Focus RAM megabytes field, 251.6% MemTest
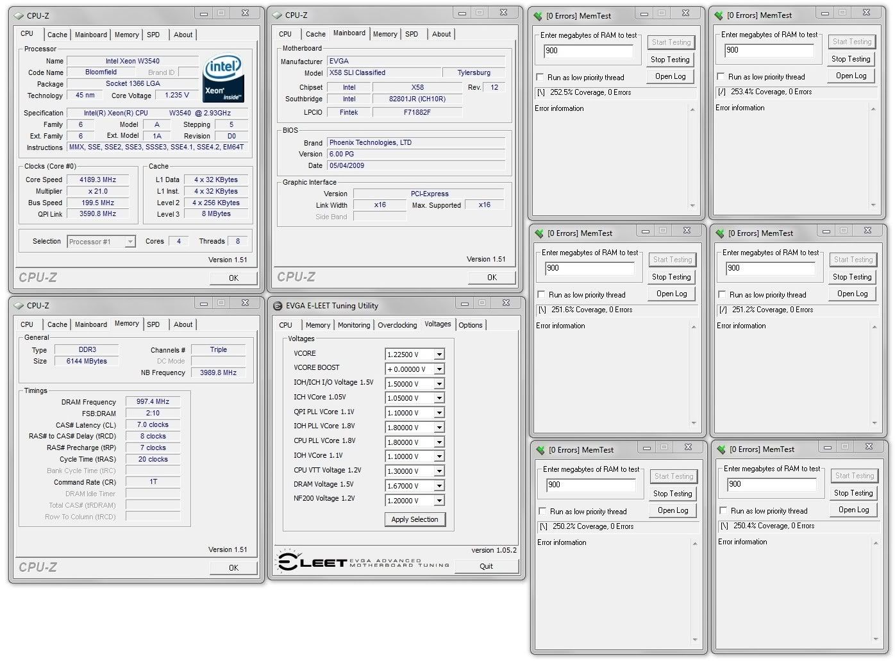The width and height of the screenshot is (895, 661). pos(589,268)
